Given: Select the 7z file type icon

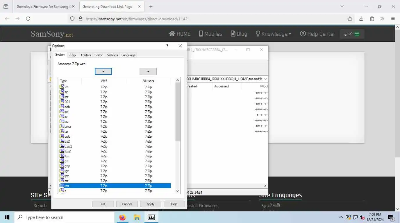Looking at the screenshot, I should [x=62, y=87].
